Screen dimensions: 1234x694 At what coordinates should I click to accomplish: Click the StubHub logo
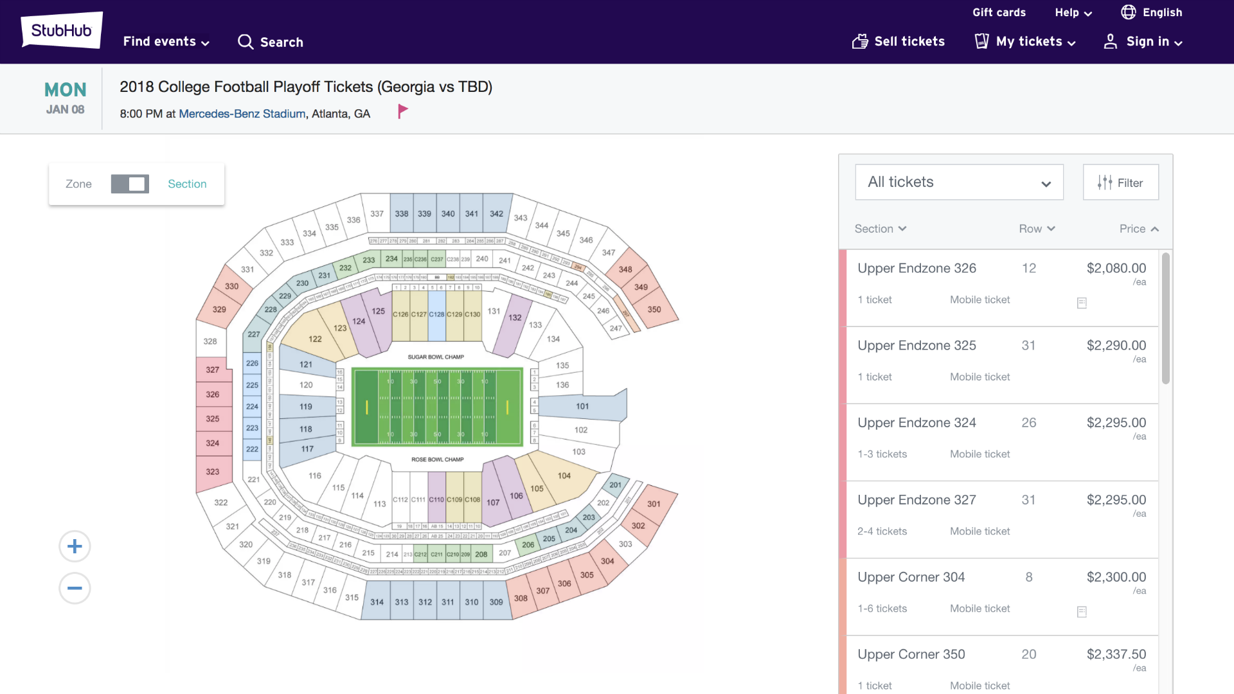pos(62,30)
